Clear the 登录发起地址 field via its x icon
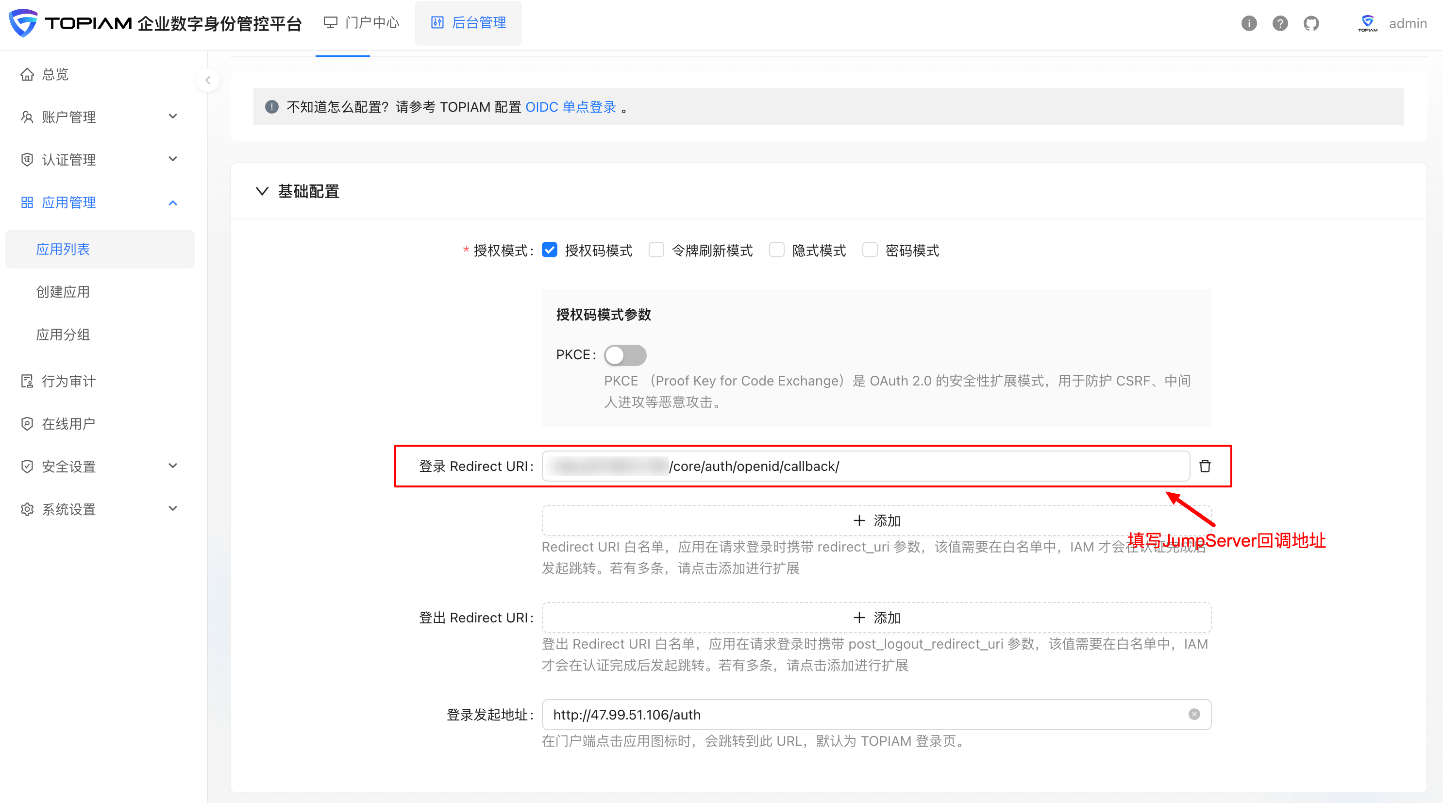This screenshot has height=803, width=1443. point(1194,714)
